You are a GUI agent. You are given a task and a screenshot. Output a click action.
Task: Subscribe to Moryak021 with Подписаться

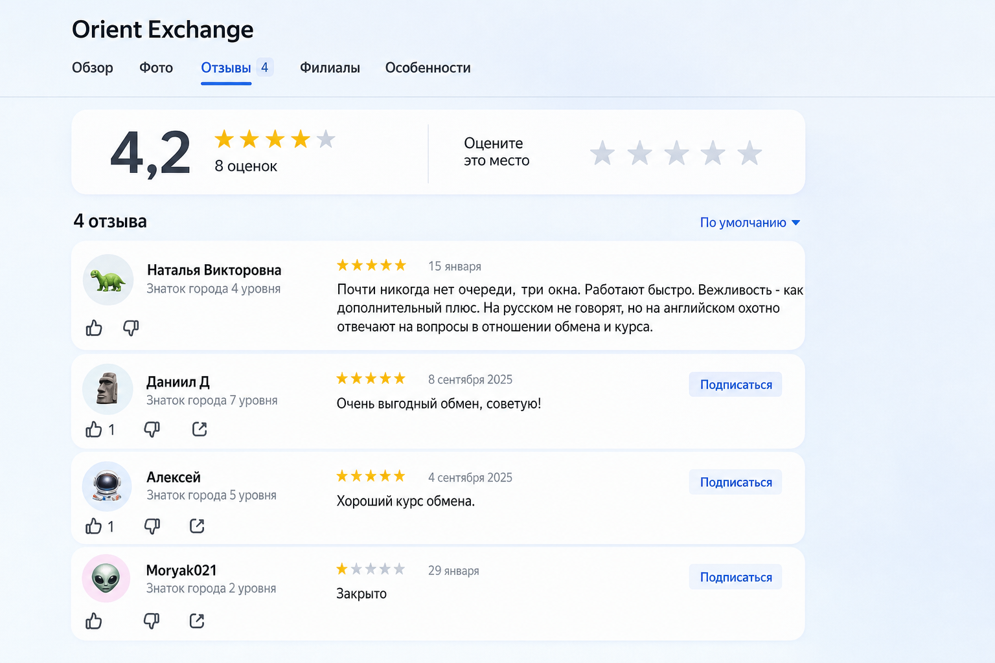point(736,578)
